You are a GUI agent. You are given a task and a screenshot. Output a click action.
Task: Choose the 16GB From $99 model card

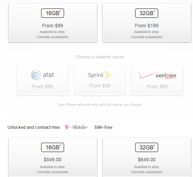[52, 23]
